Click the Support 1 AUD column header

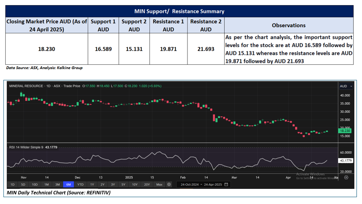[x=103, y=25]
